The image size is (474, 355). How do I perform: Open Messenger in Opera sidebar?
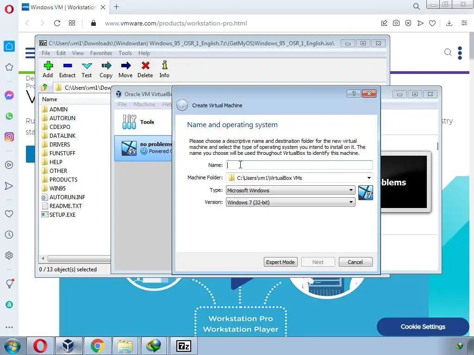click(x=9, y=95)
